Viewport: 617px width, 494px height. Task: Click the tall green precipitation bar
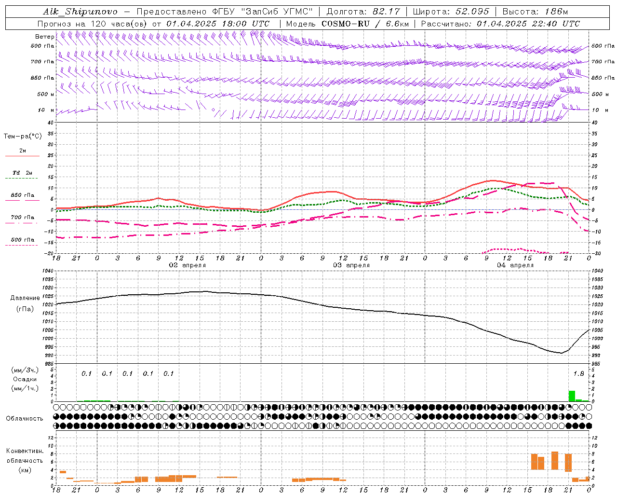(572, 396)
